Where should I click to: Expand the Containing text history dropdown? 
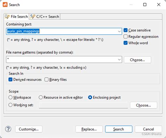point(119,31)
